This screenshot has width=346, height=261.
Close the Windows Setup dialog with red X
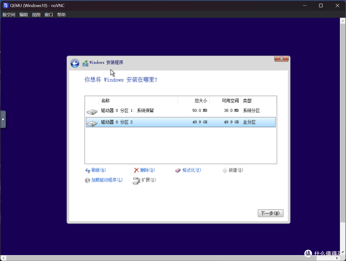pos(281,59)
